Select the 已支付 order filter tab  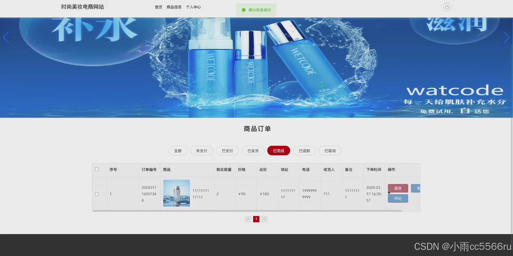tap(227, 151)
